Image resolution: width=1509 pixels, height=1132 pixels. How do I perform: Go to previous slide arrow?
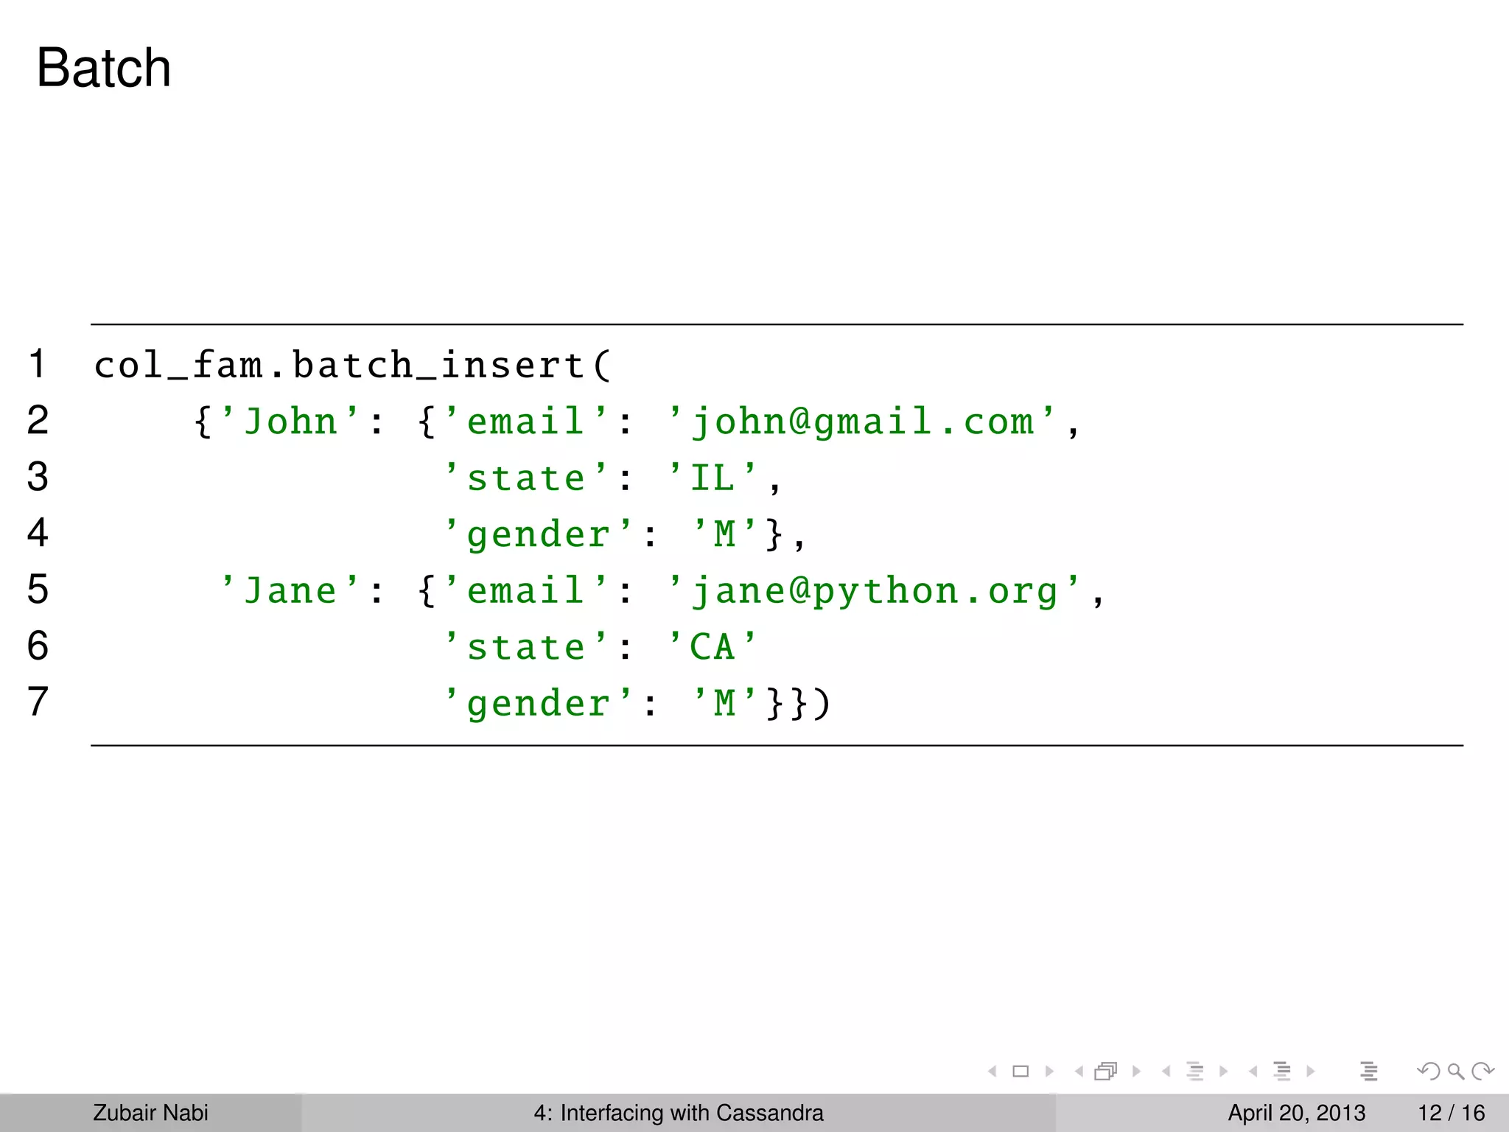tap(992, 1071)
